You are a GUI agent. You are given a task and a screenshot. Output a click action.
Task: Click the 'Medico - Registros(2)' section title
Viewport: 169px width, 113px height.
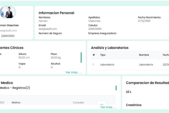[15, 88]
